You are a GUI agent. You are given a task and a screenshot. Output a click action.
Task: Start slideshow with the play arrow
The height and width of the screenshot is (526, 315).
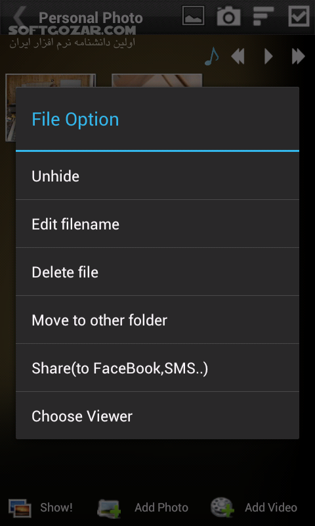coord(268,57)
